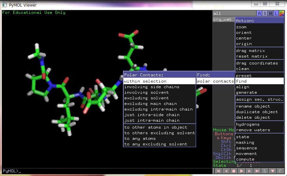This screenshot has height=176, width=287.
Task: Choose involving solvent option
Action: click(x=159, y=92)
